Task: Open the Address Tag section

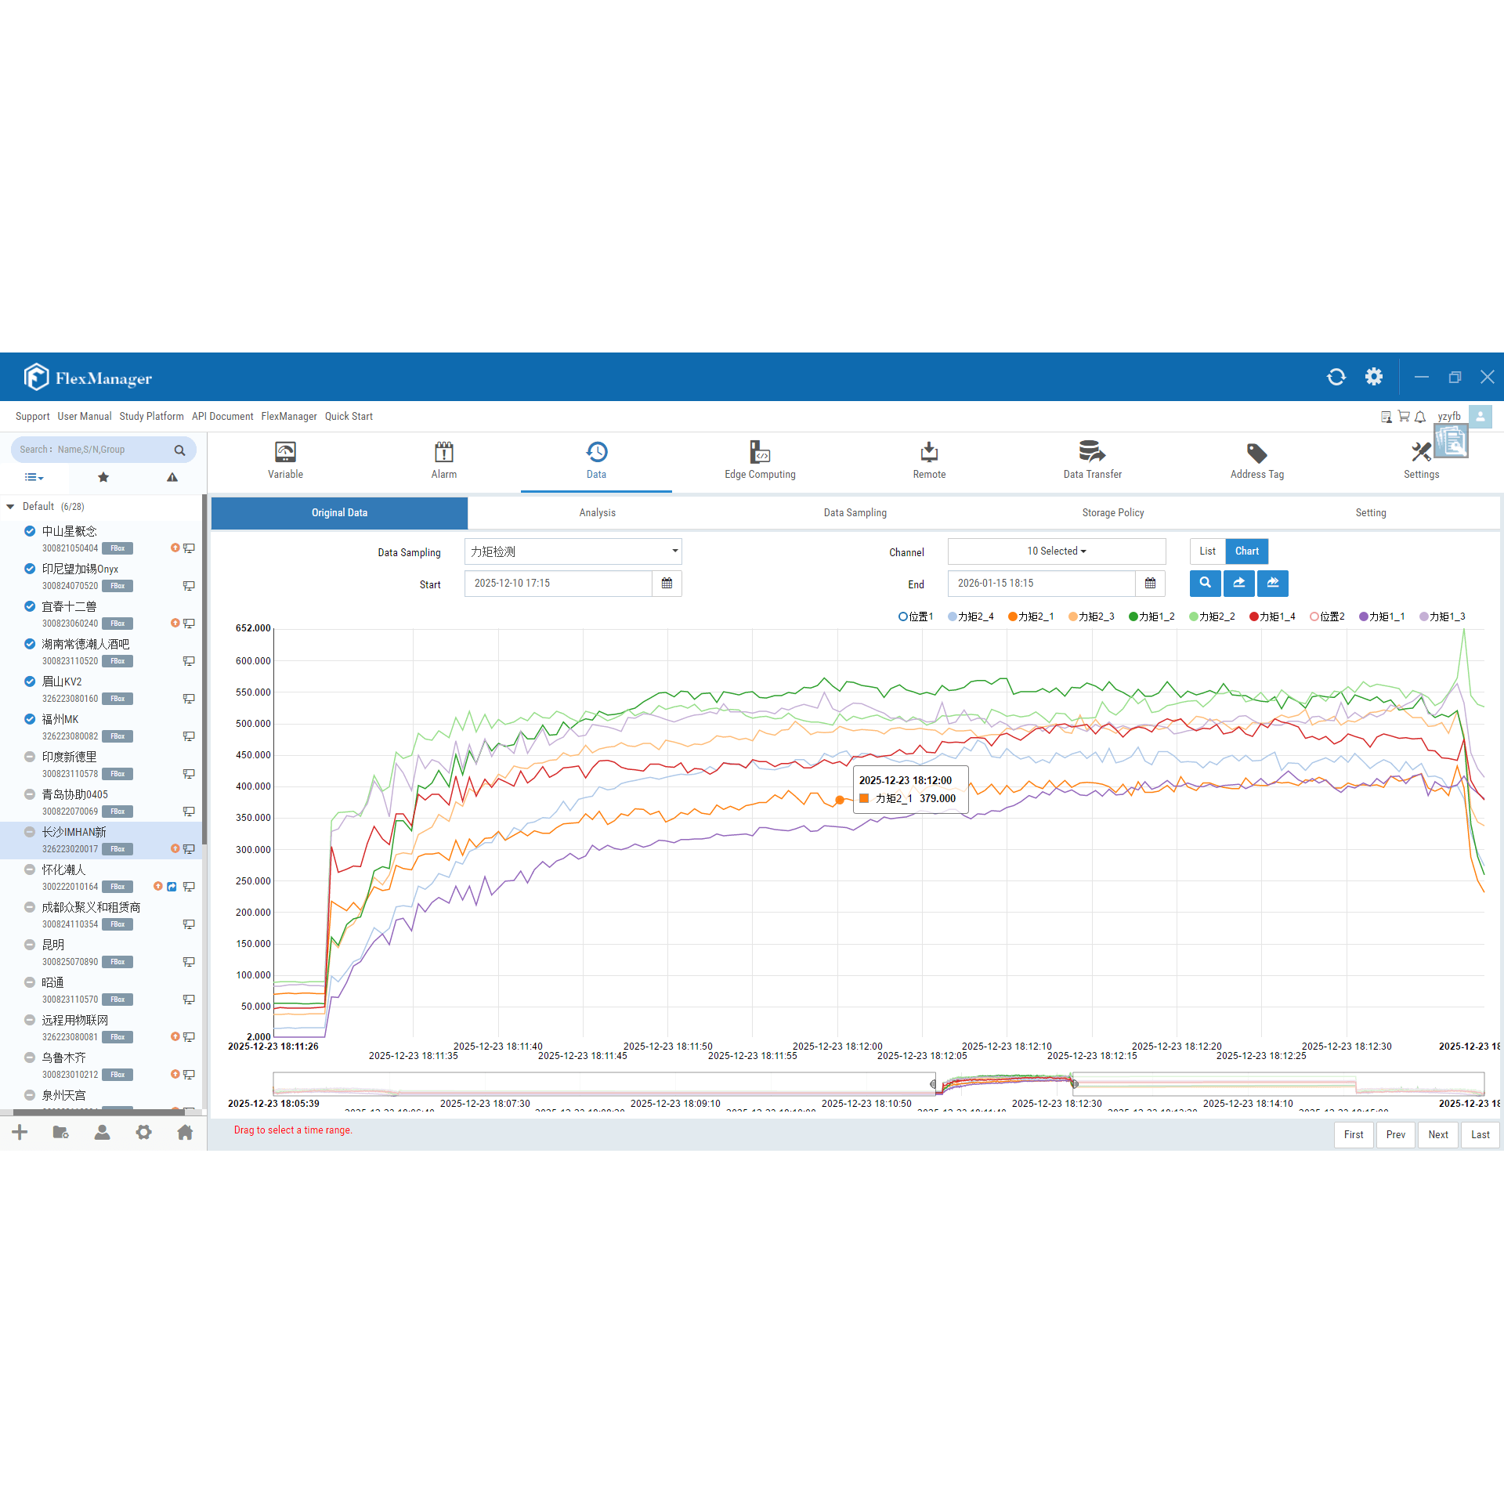Action: (x=1256, y=460)
